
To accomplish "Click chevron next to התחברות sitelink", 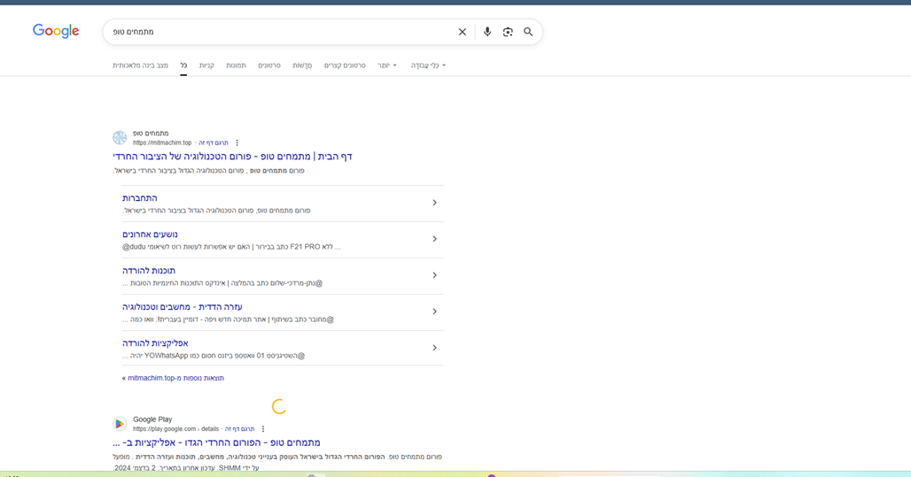I will [x=434, y=203].
